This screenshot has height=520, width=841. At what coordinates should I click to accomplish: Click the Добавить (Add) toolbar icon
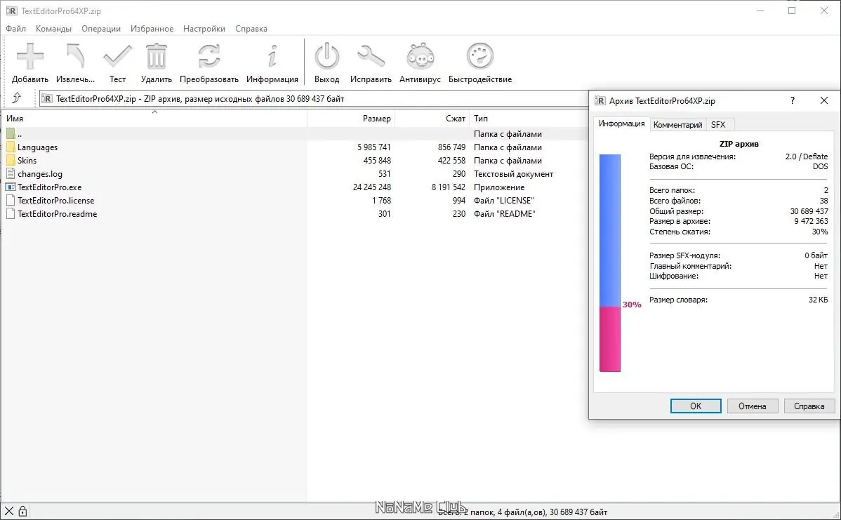(30, 56)
